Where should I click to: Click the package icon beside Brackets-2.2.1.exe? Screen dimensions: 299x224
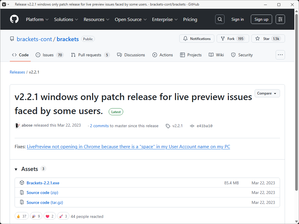(22, 183)
